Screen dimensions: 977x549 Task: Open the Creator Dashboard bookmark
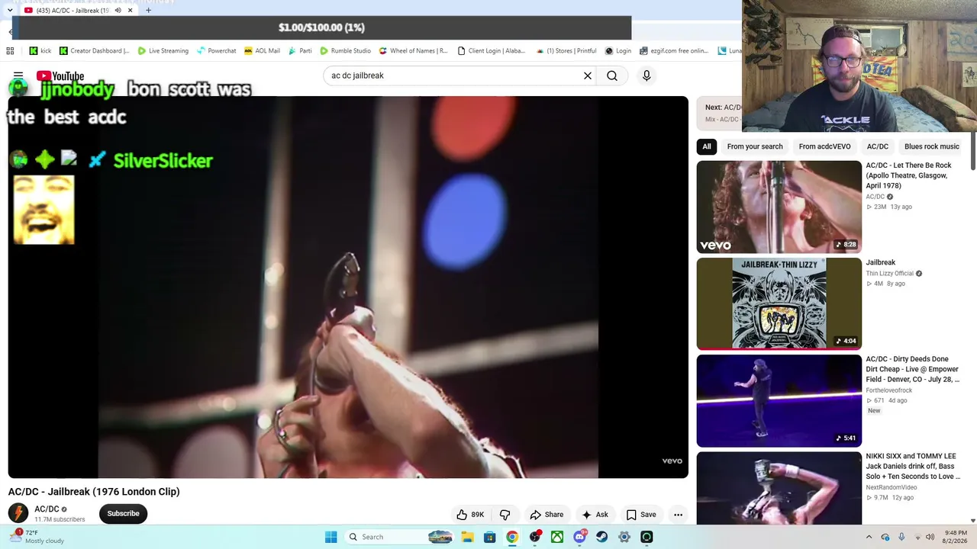[95, 51]
